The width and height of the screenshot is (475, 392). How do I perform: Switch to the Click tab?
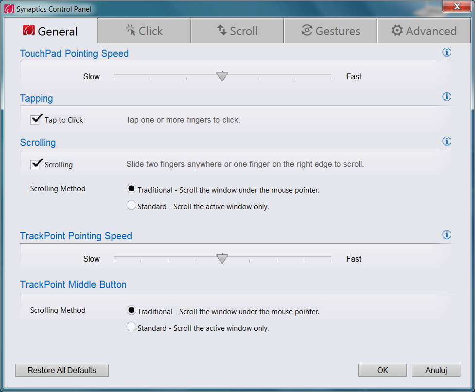[x=144, y=31]
